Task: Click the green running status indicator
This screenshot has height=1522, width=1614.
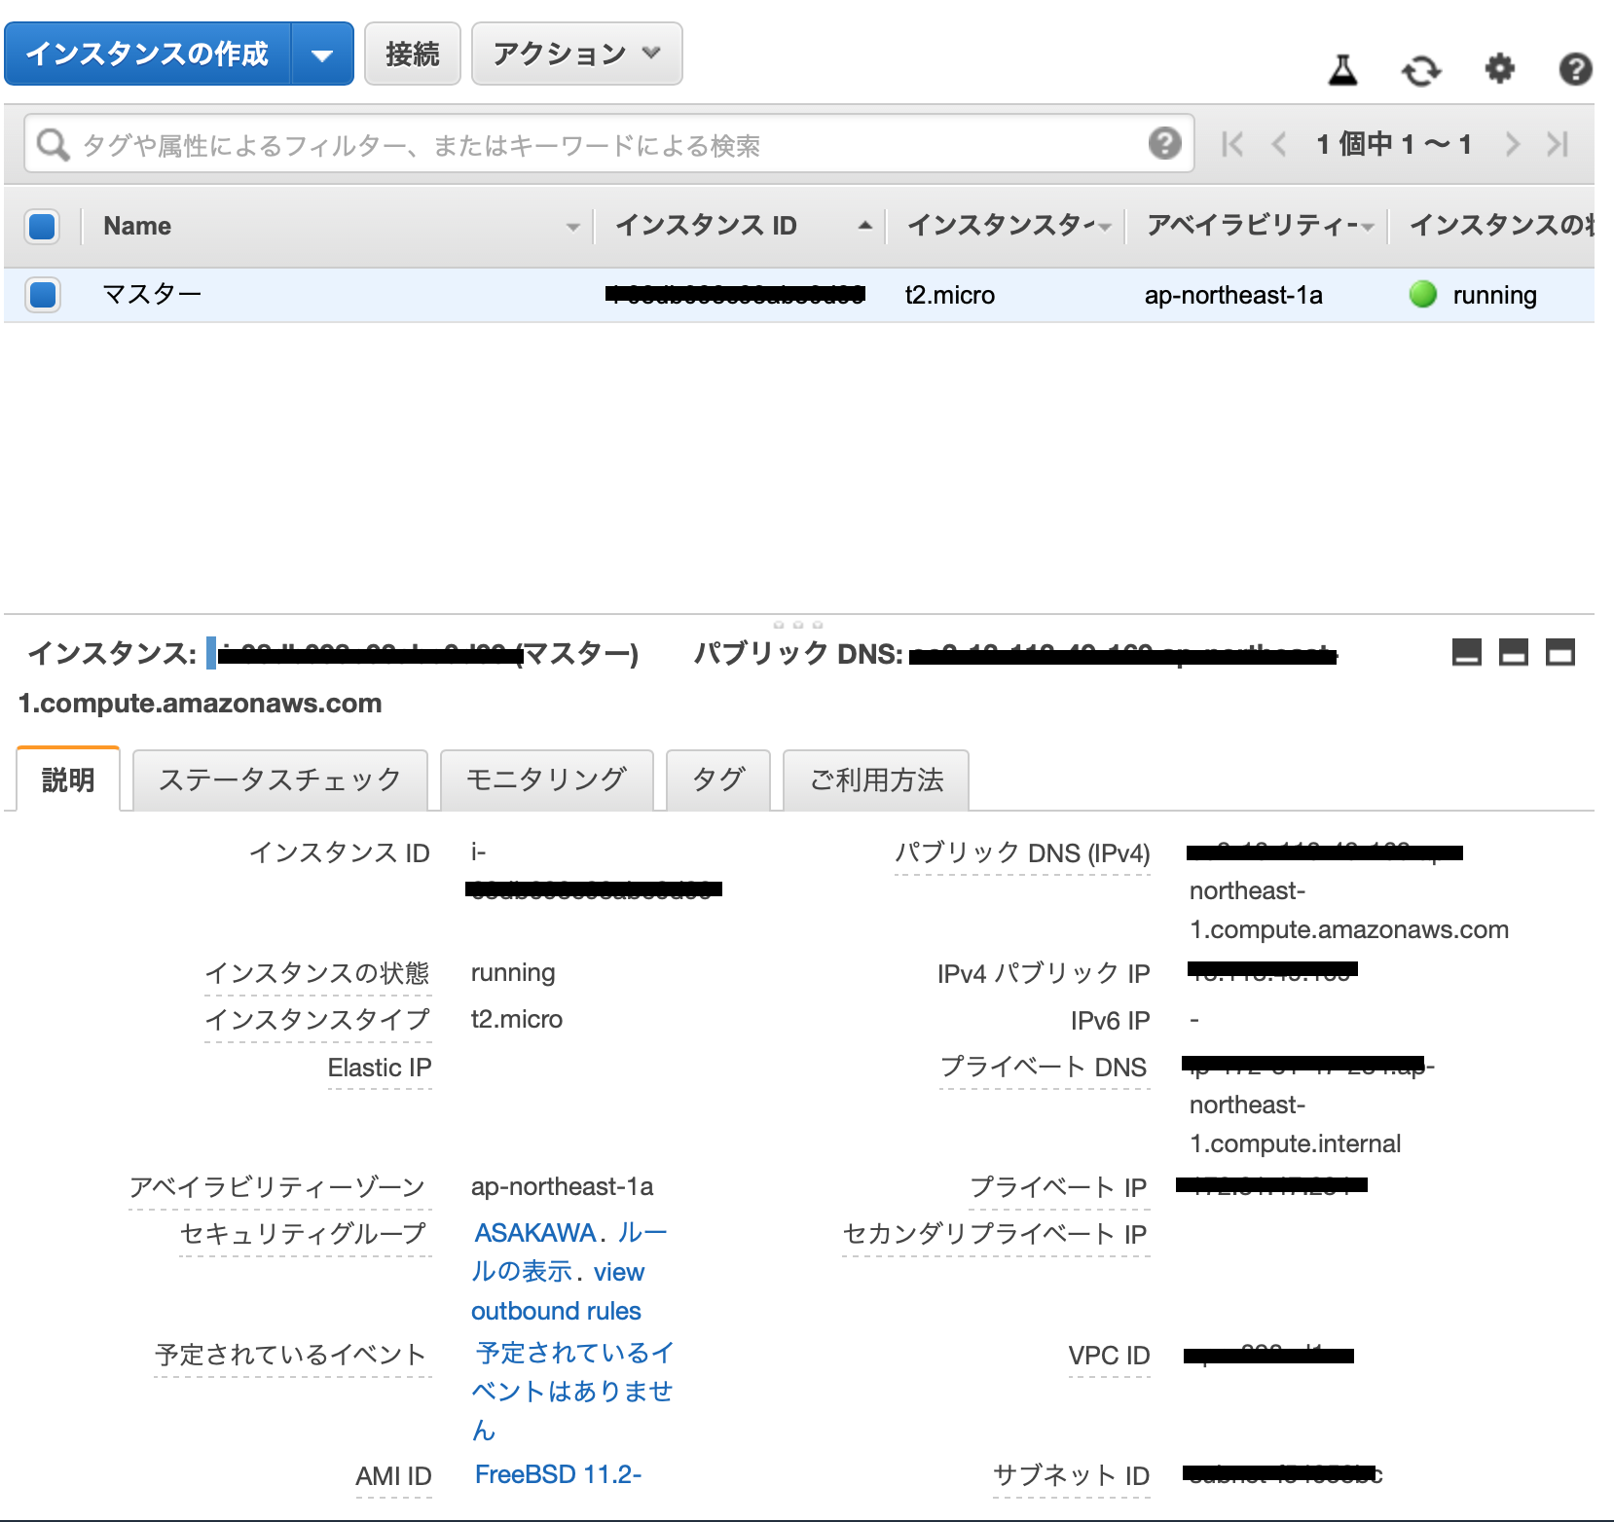Action: [1423, 294]
